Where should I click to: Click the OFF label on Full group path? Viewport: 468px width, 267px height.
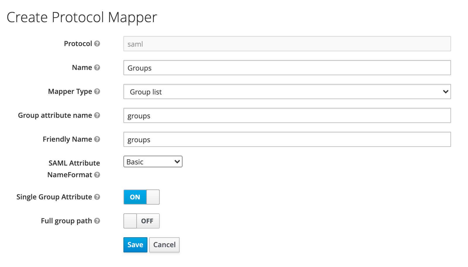[x=148, y=221]
